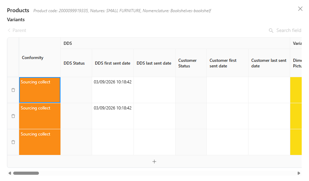Click the horizontal scrollbar thumb

tap(26, 173)
